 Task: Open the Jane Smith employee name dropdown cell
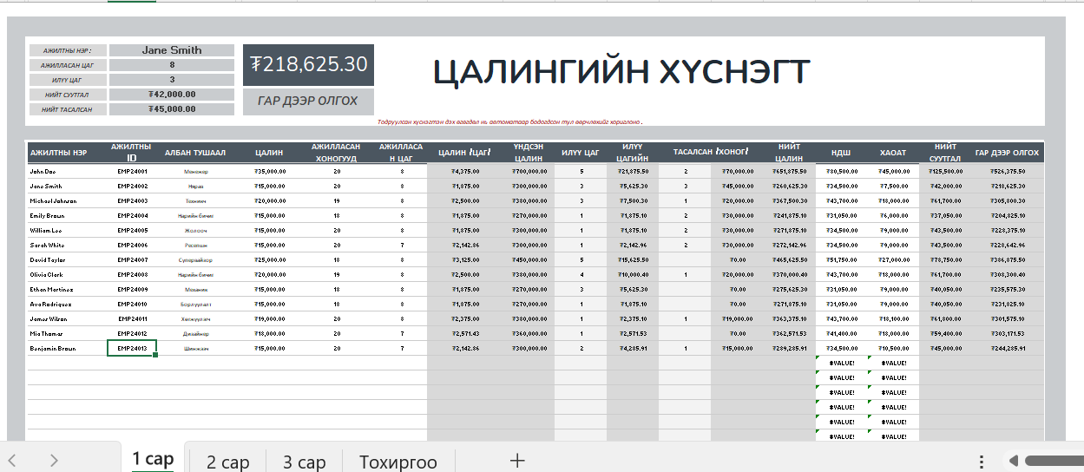click(172, 50)
